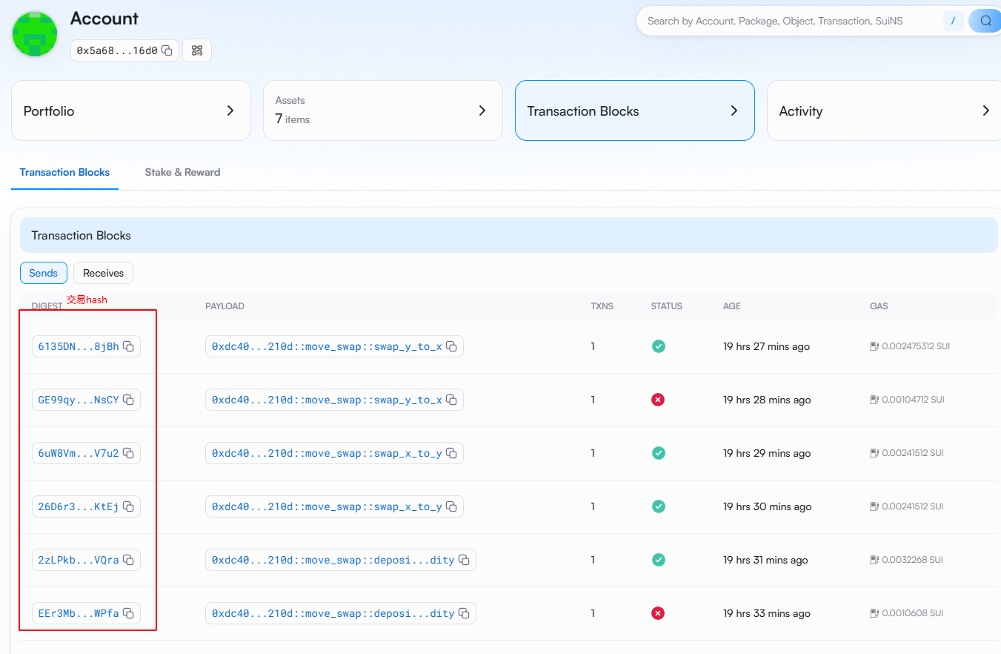Image resolution: width=1001 pixels, height=654 pixels.
Task: Open deposit liquidity payload from 19 hrs 31 mins ago
Action: (333, 560)
